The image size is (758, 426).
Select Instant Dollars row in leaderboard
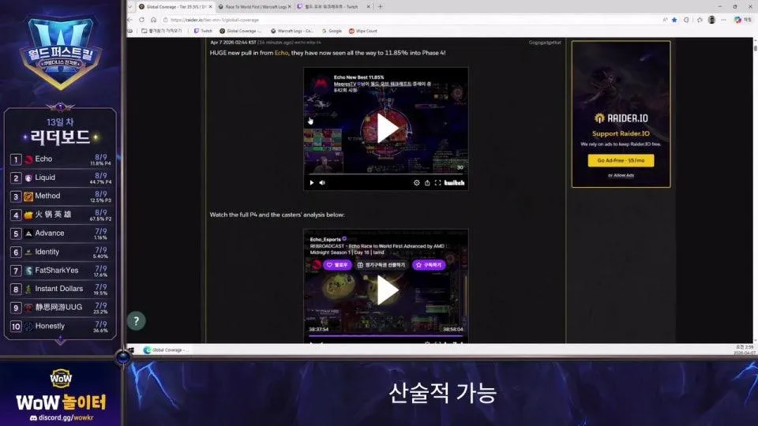click(x=61, y=289)
